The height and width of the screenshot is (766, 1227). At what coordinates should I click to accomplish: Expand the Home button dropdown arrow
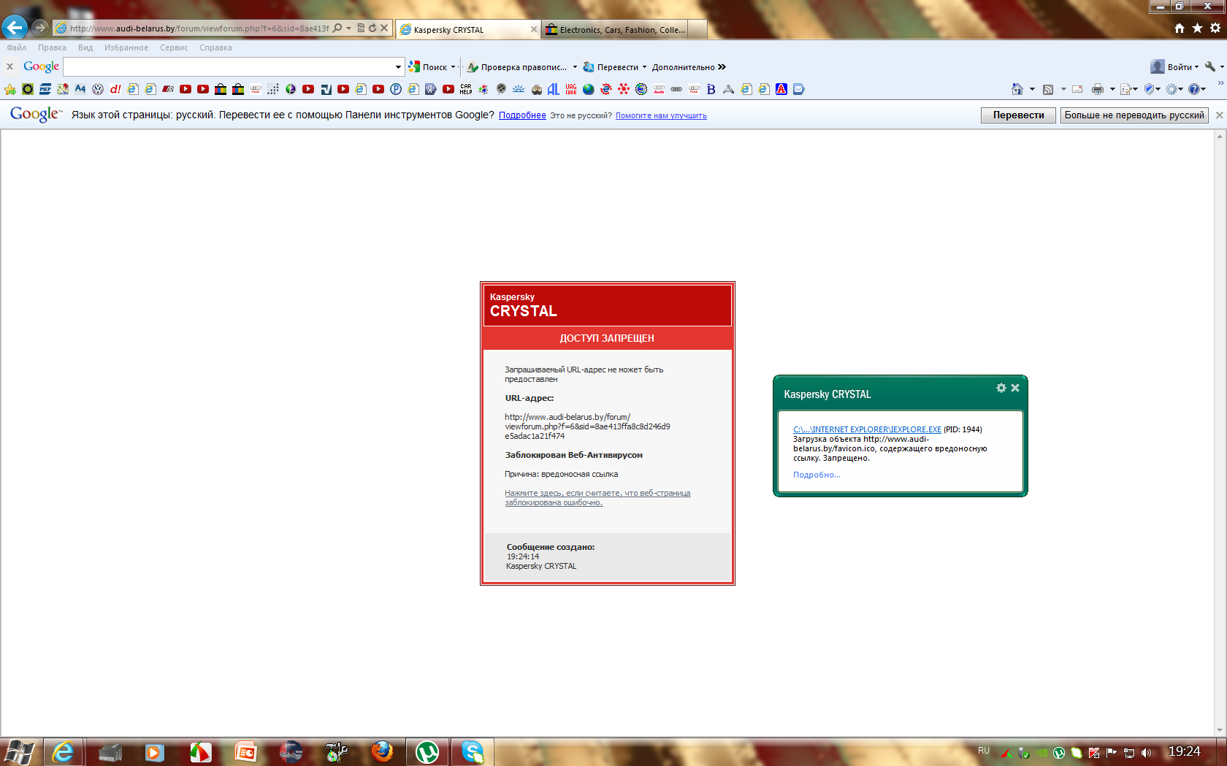1032,89
